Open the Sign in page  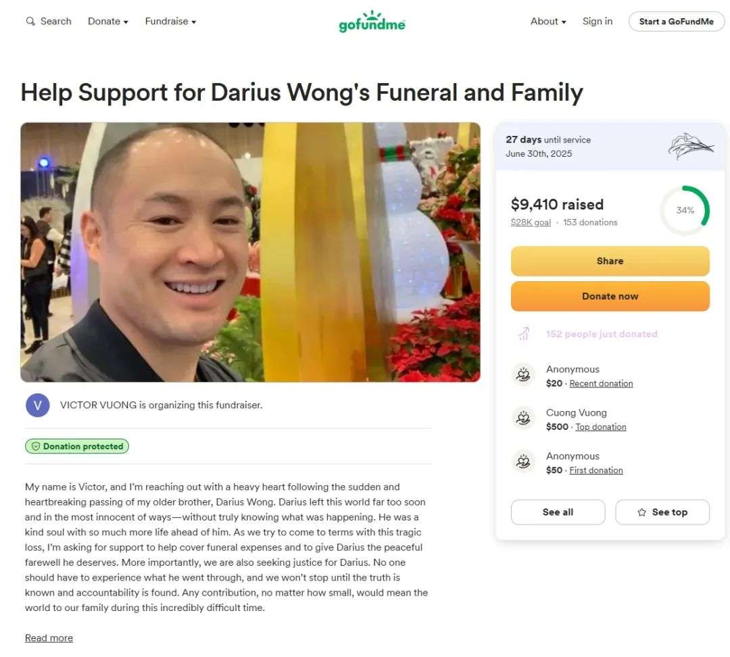pos(598,22)
